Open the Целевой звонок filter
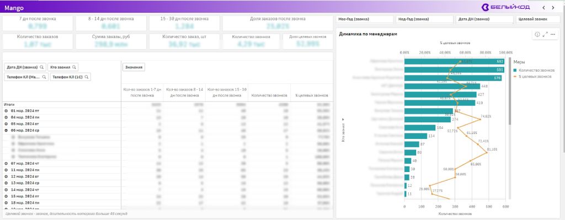The width and height of the screenshot is (565, 220). (538, 19)
